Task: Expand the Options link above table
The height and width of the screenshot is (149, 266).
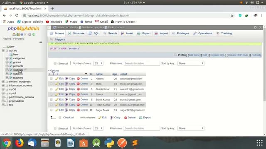Action: (x=54, y=70)
